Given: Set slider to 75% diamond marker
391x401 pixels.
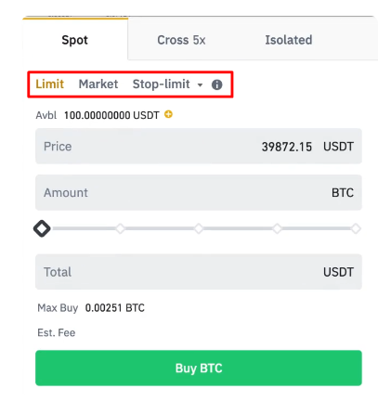Looking at the screenshot, I should [x=277, y=228].
